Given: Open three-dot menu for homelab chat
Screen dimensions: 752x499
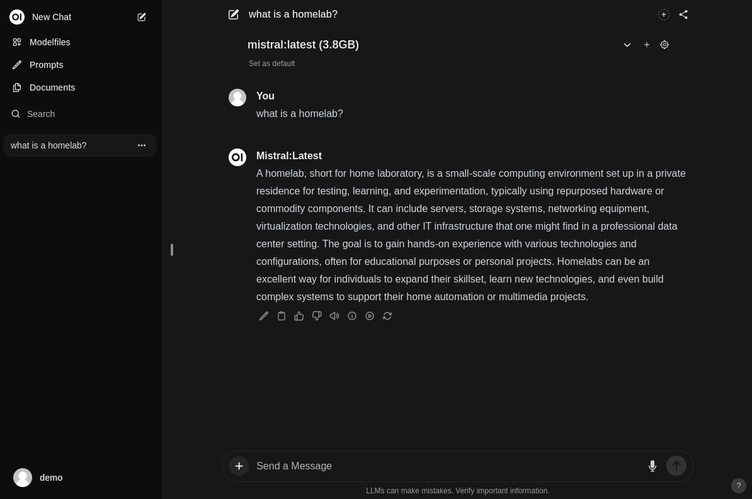Looking at the screenshot, I should pyautogui.click(x=142, y=145).
